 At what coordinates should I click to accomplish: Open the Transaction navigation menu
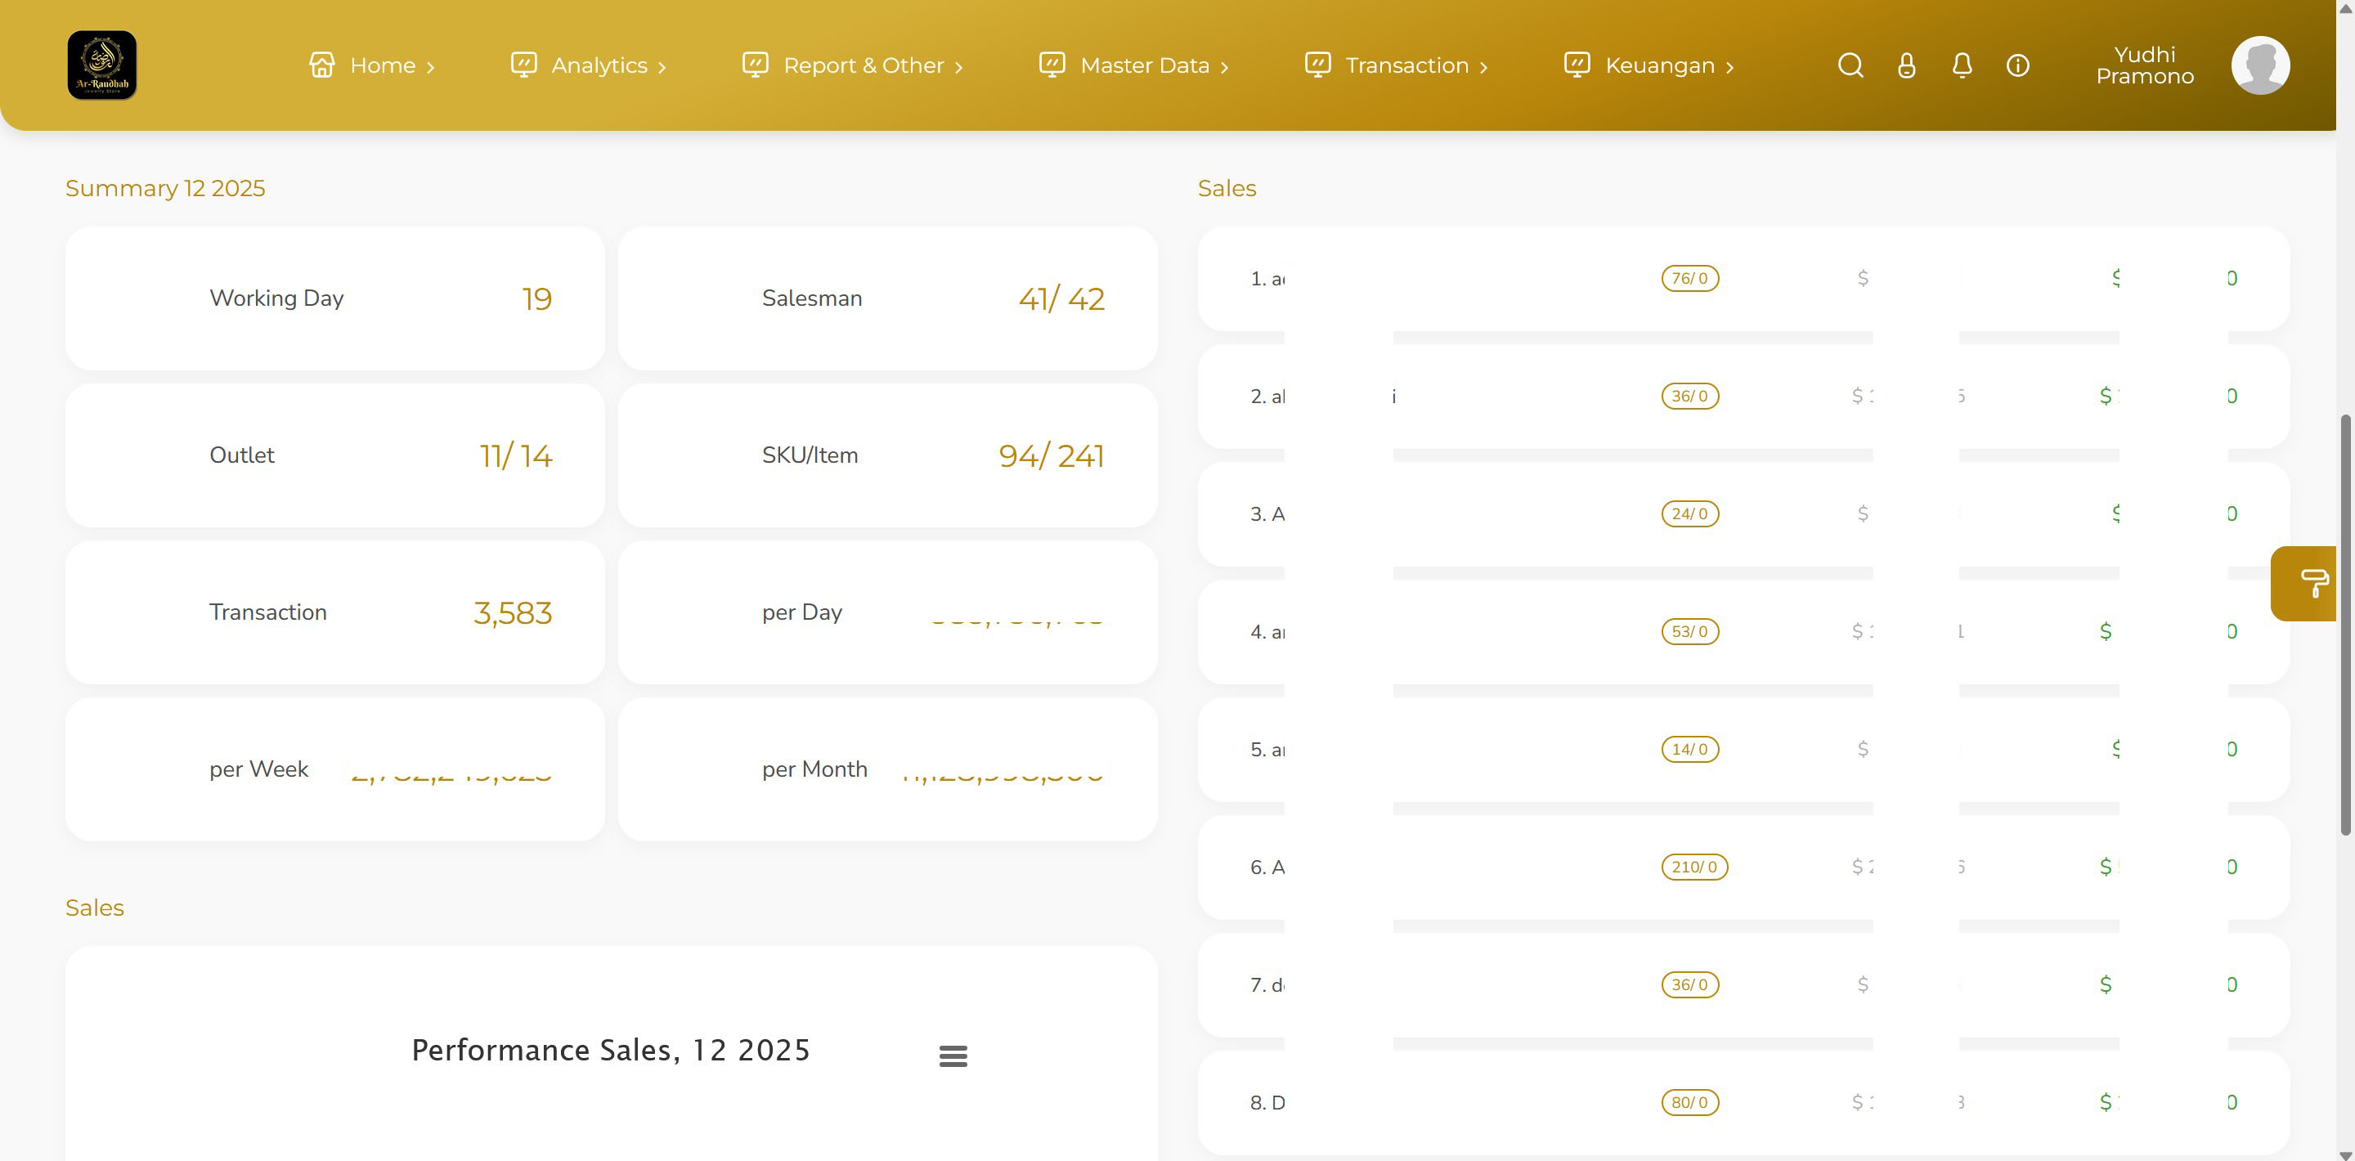click(1406, 65)
